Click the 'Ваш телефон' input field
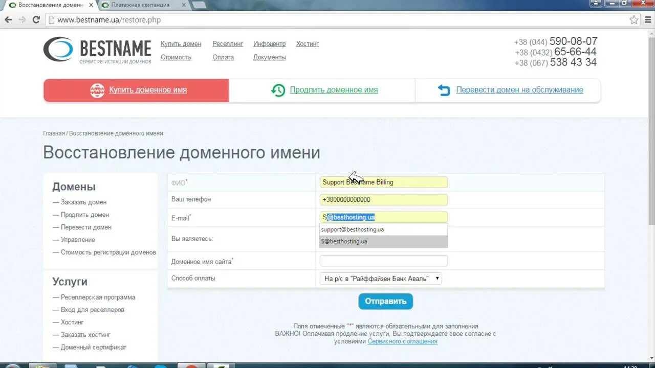Screen dimensions: 655x368 point(383,199)
